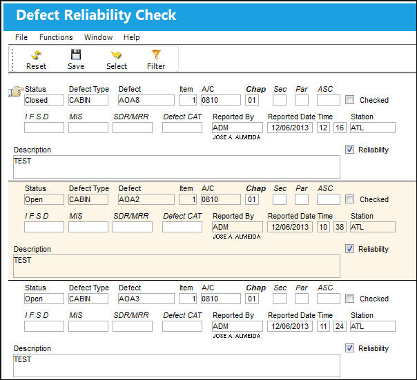Click Reported By field in AOA3 record
This screenshot has width=417, height=380.
237,326
